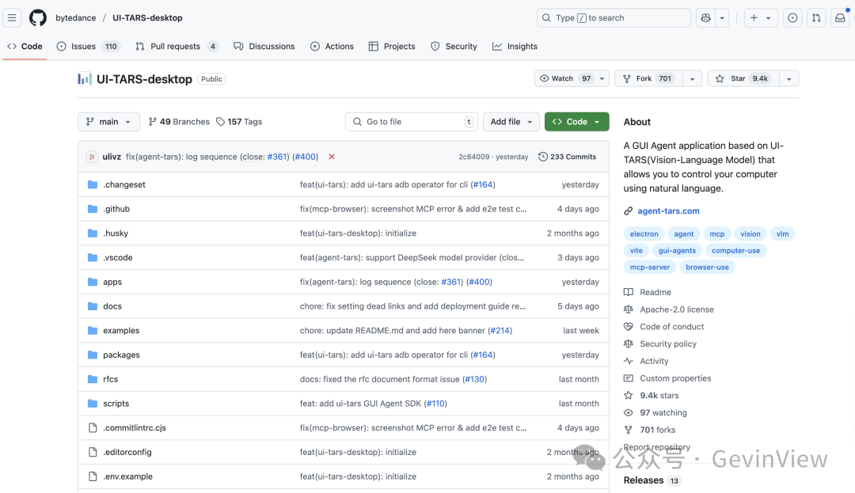Screen dimensions: 855x493
Task: Open the .commitlintrc.cjs file
Action: pyautogui.click(x=134, y=427)
